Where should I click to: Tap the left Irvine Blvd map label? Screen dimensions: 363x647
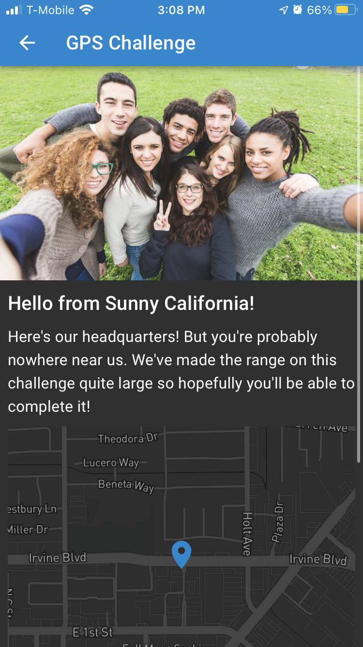coord(57,558)
